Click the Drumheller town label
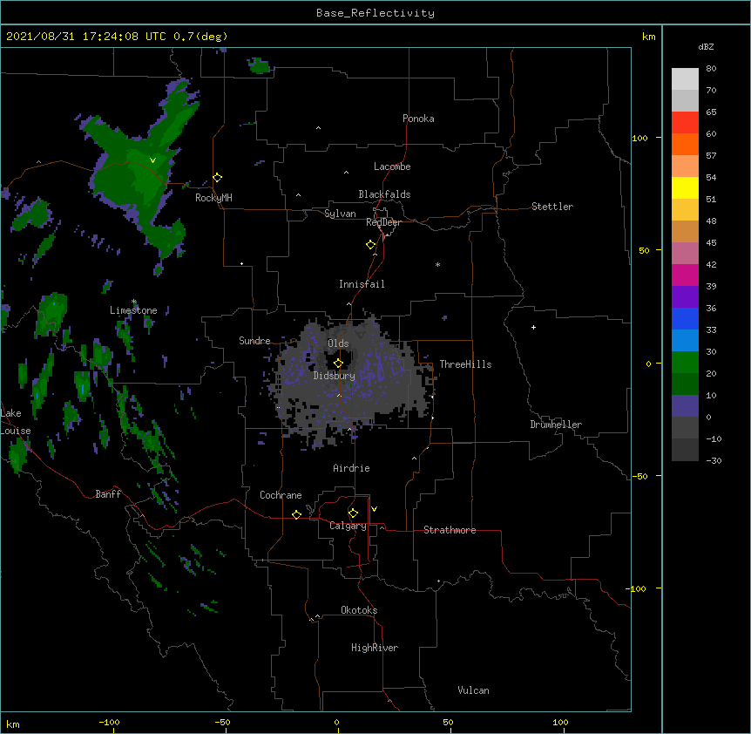 tap(556, 425)
